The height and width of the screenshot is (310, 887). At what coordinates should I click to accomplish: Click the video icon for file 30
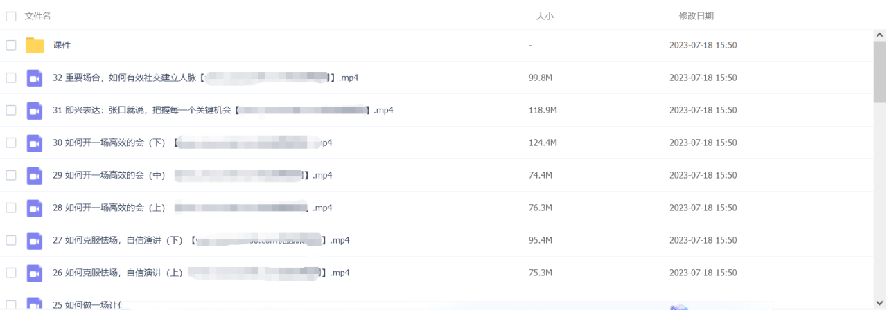click(x=35, y=143)
